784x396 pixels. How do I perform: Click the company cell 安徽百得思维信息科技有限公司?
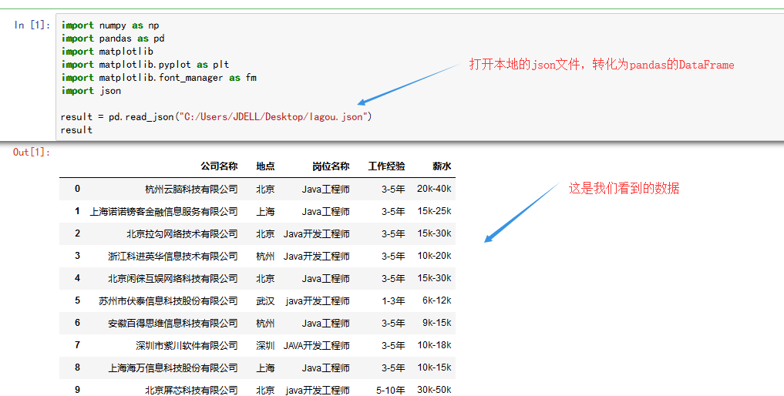pos(173,323)
